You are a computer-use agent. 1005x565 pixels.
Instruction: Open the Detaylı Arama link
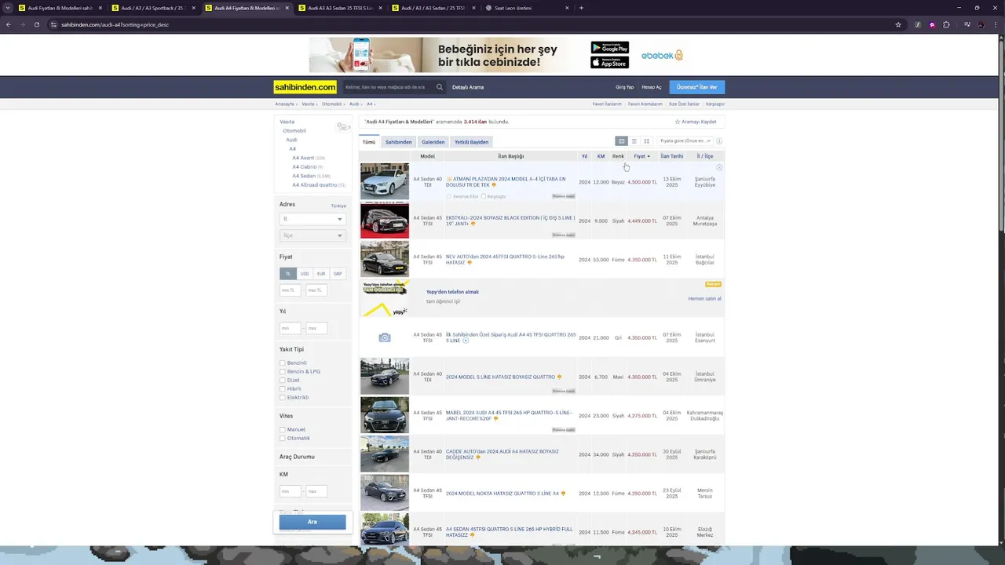(x=468, y=87)
